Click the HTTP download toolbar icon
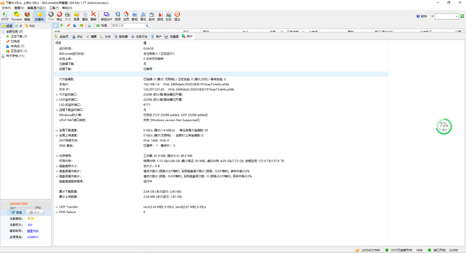This screenshot has height=253, width=466. (5, 16)
